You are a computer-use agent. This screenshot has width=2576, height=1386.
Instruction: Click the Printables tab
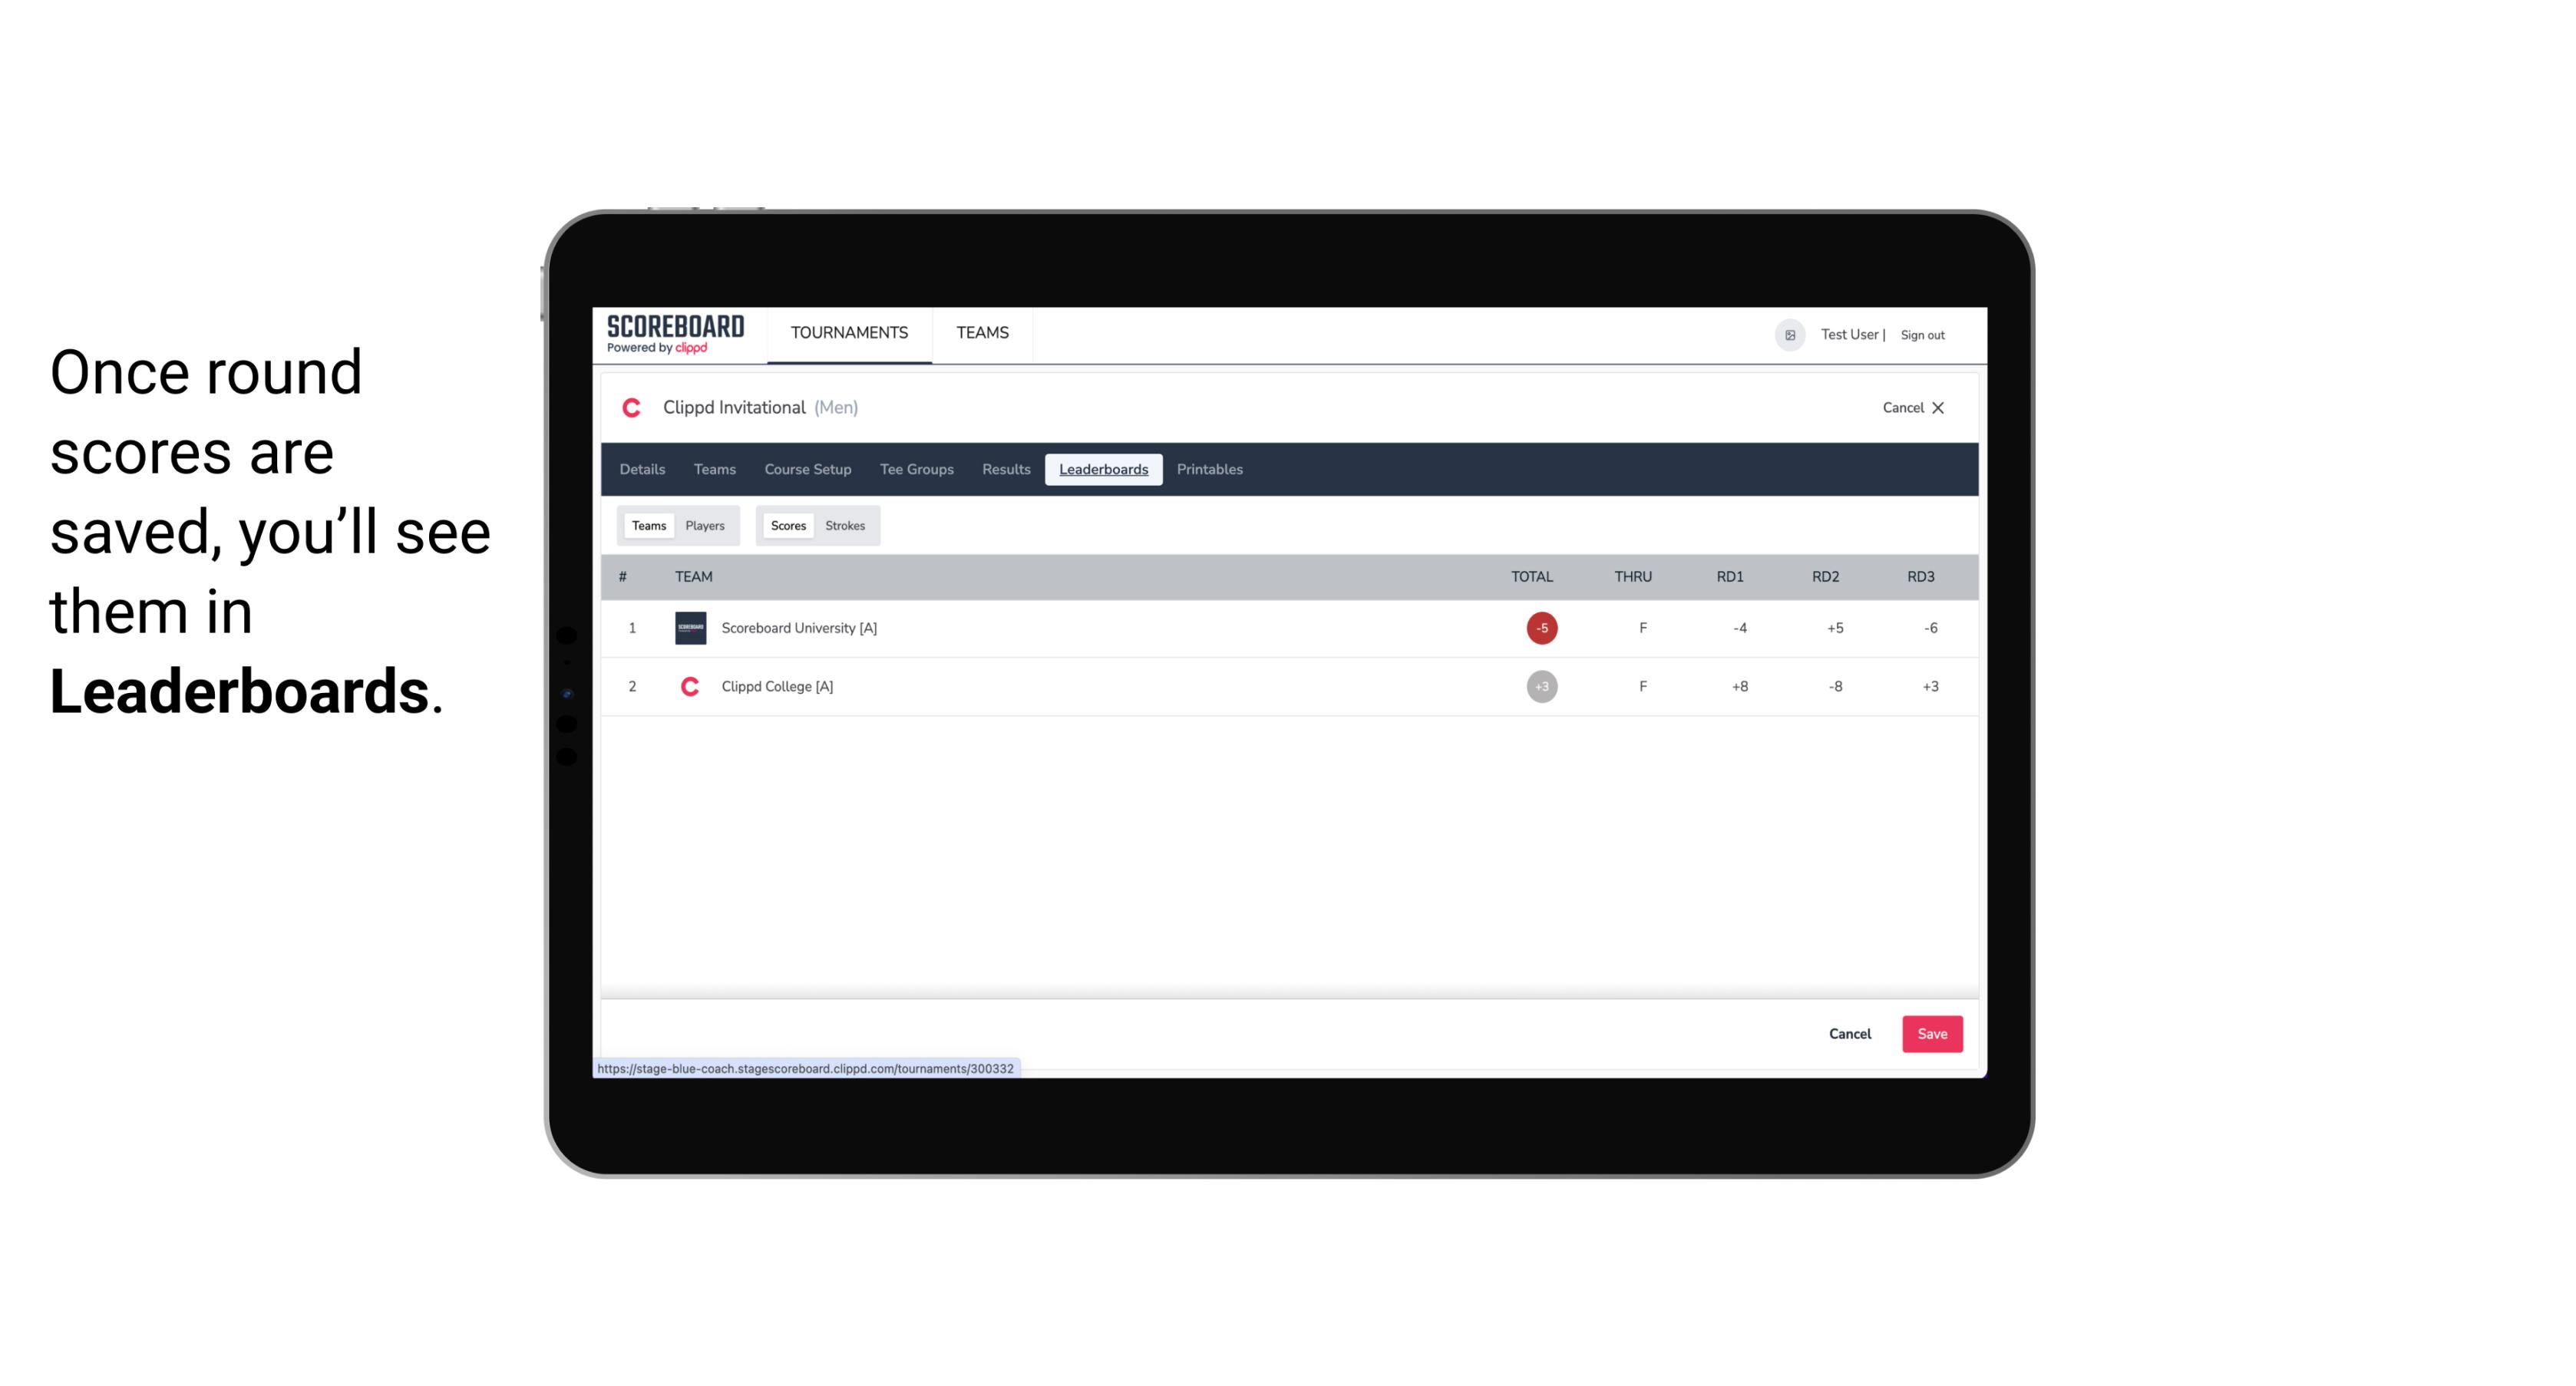click(1210, 470)
